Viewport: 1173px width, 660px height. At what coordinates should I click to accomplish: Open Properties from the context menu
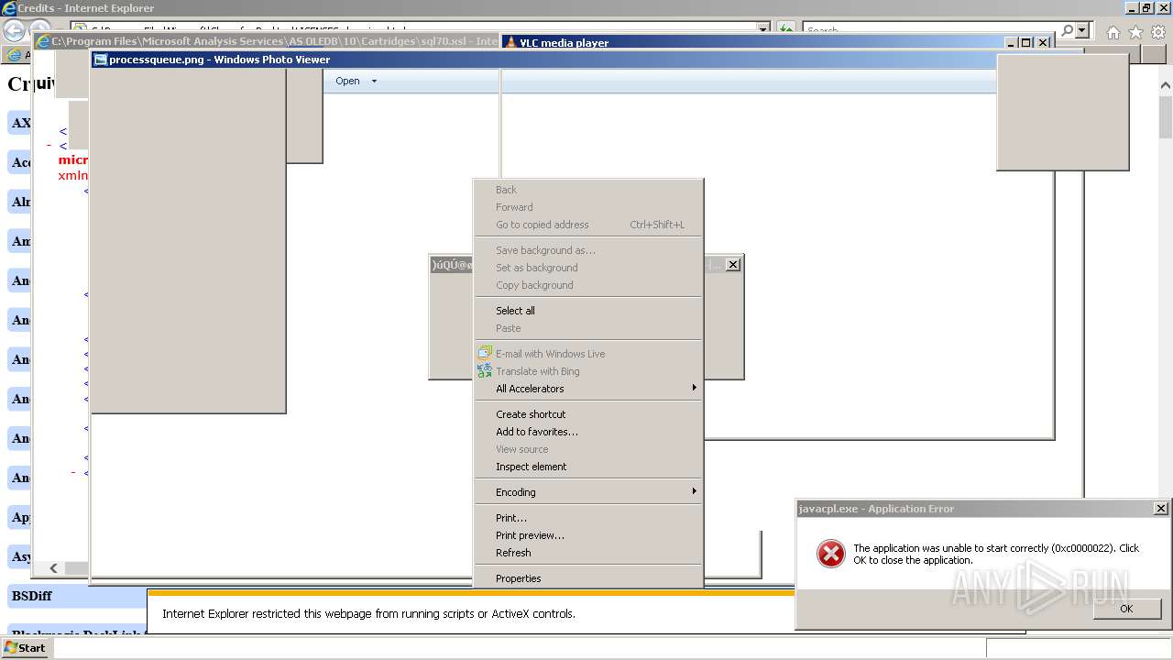point(587,578)
